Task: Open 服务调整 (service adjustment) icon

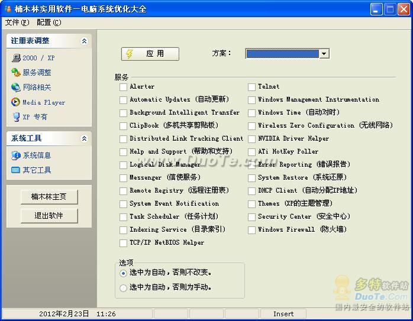Action: [16, 73]
